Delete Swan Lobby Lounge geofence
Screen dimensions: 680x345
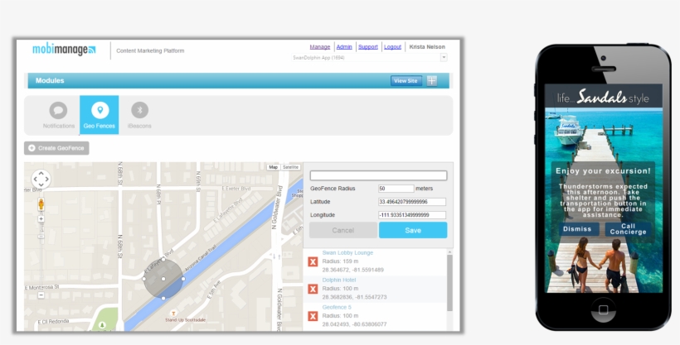click(313, 261)
